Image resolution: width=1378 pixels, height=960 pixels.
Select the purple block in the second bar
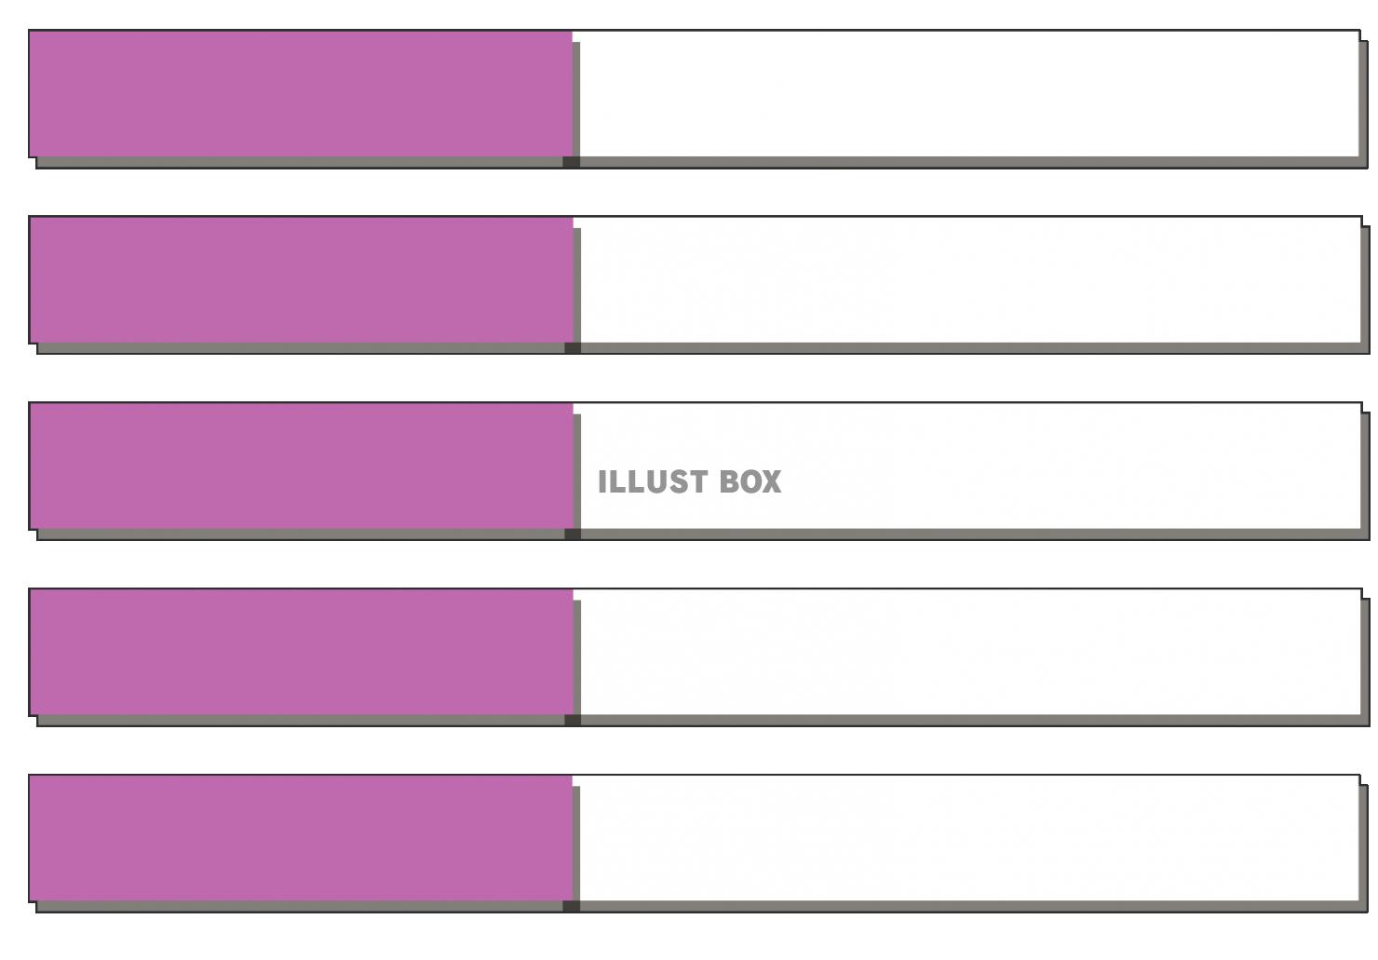[300, 279]
